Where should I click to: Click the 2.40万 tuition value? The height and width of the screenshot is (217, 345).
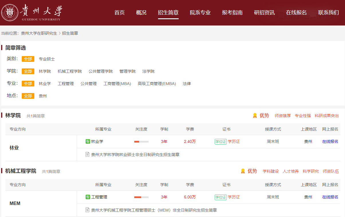[190, 141]
